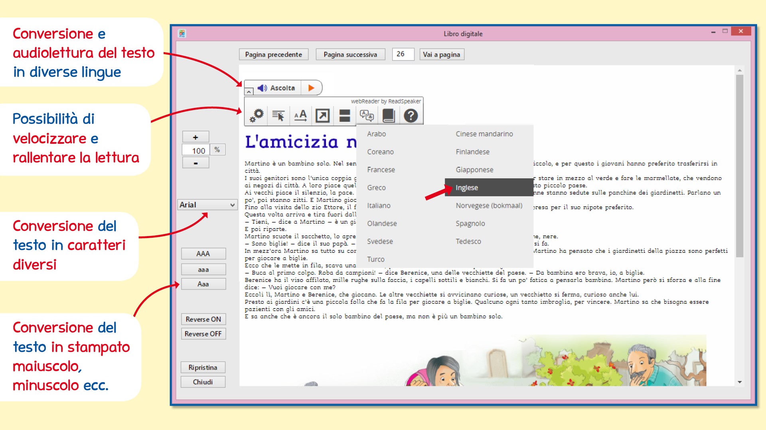Image resolution: width=766 pixels, height=430 pixels.
Task: Select the page mask icon
Action: click(x=345, y=115)
